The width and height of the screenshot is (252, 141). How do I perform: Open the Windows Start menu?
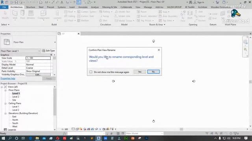coord(3,138)
